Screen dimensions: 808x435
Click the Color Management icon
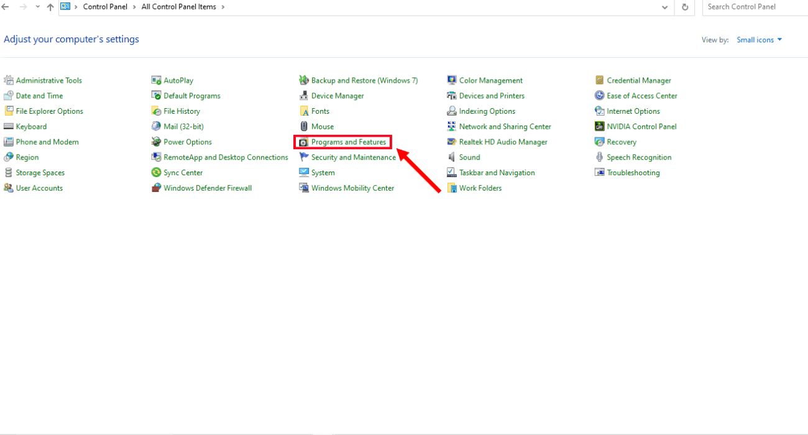pos(452,80)
